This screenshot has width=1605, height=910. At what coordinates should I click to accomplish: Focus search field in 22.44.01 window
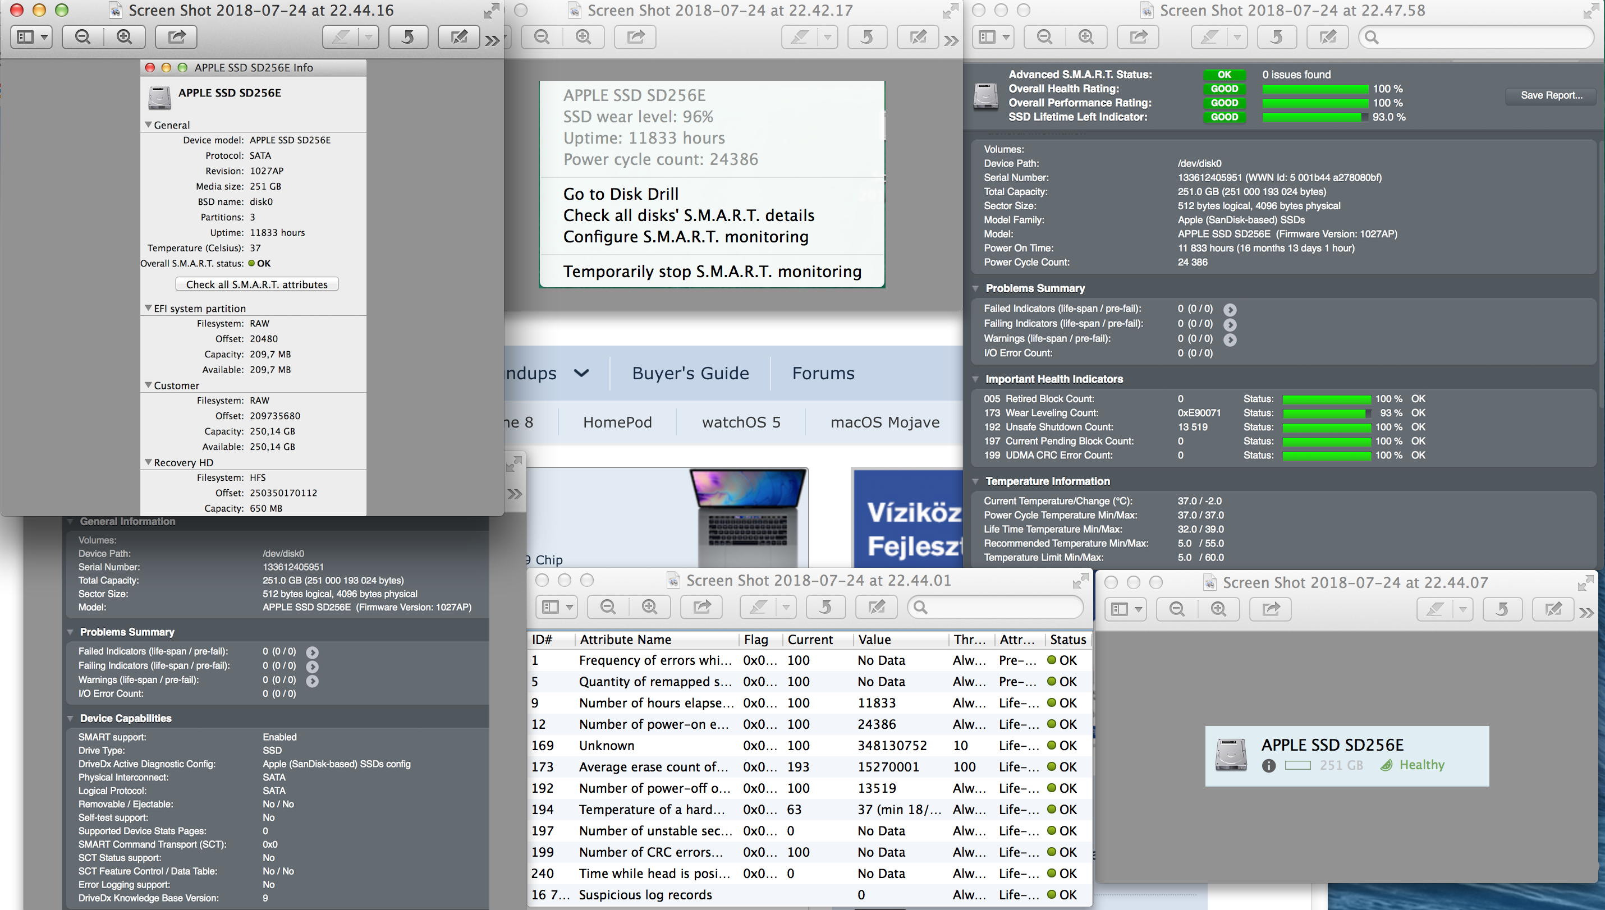(995, 607)
